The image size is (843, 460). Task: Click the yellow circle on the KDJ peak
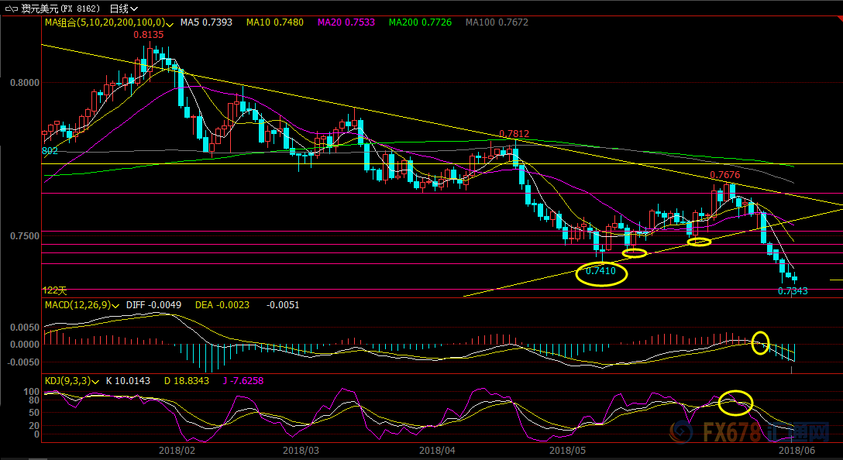pyautogui.click(x=735, y=401)
